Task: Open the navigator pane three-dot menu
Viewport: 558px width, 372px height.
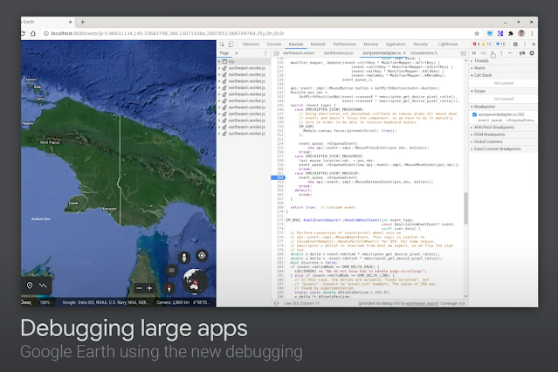Action: (x=265, y=53)
